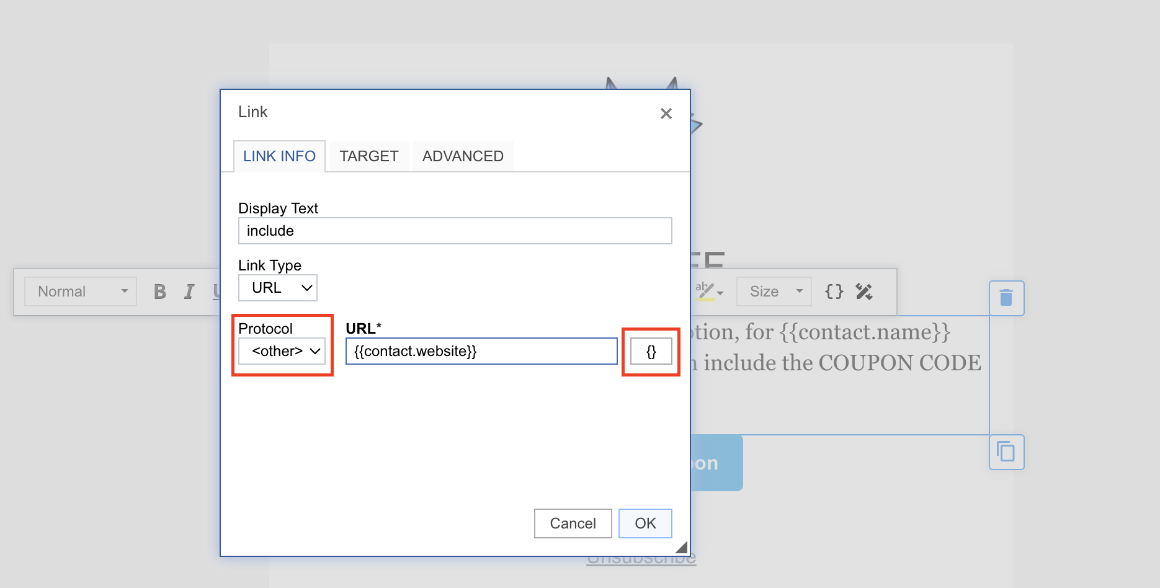
Task: Close the Link dialog with X
Action: 666,114
